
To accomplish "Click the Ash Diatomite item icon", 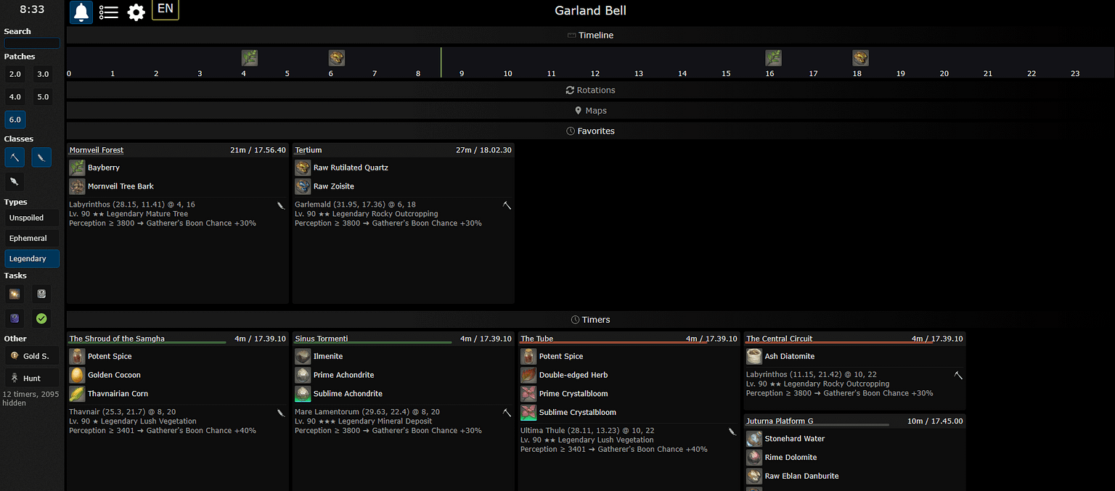I will (754, 356).
